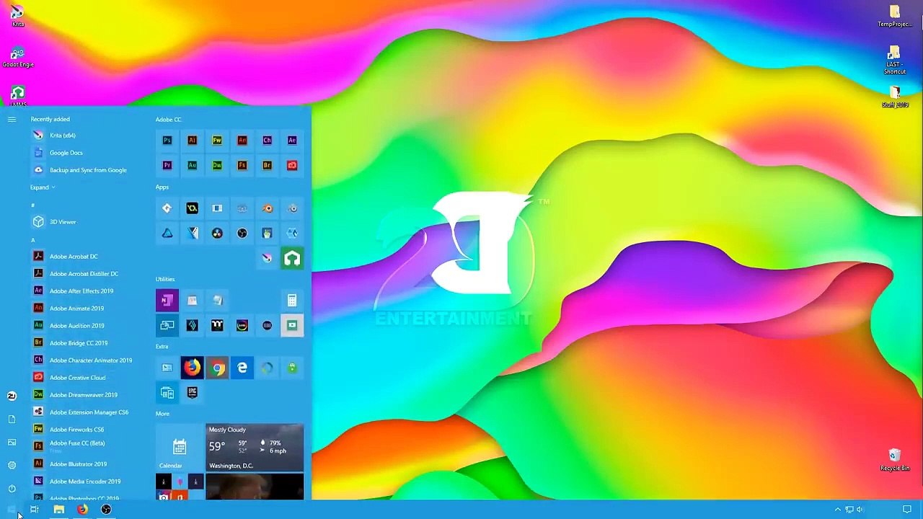Open the DaVinci Resolve tile
923x519 pixels.
(217, 233)
